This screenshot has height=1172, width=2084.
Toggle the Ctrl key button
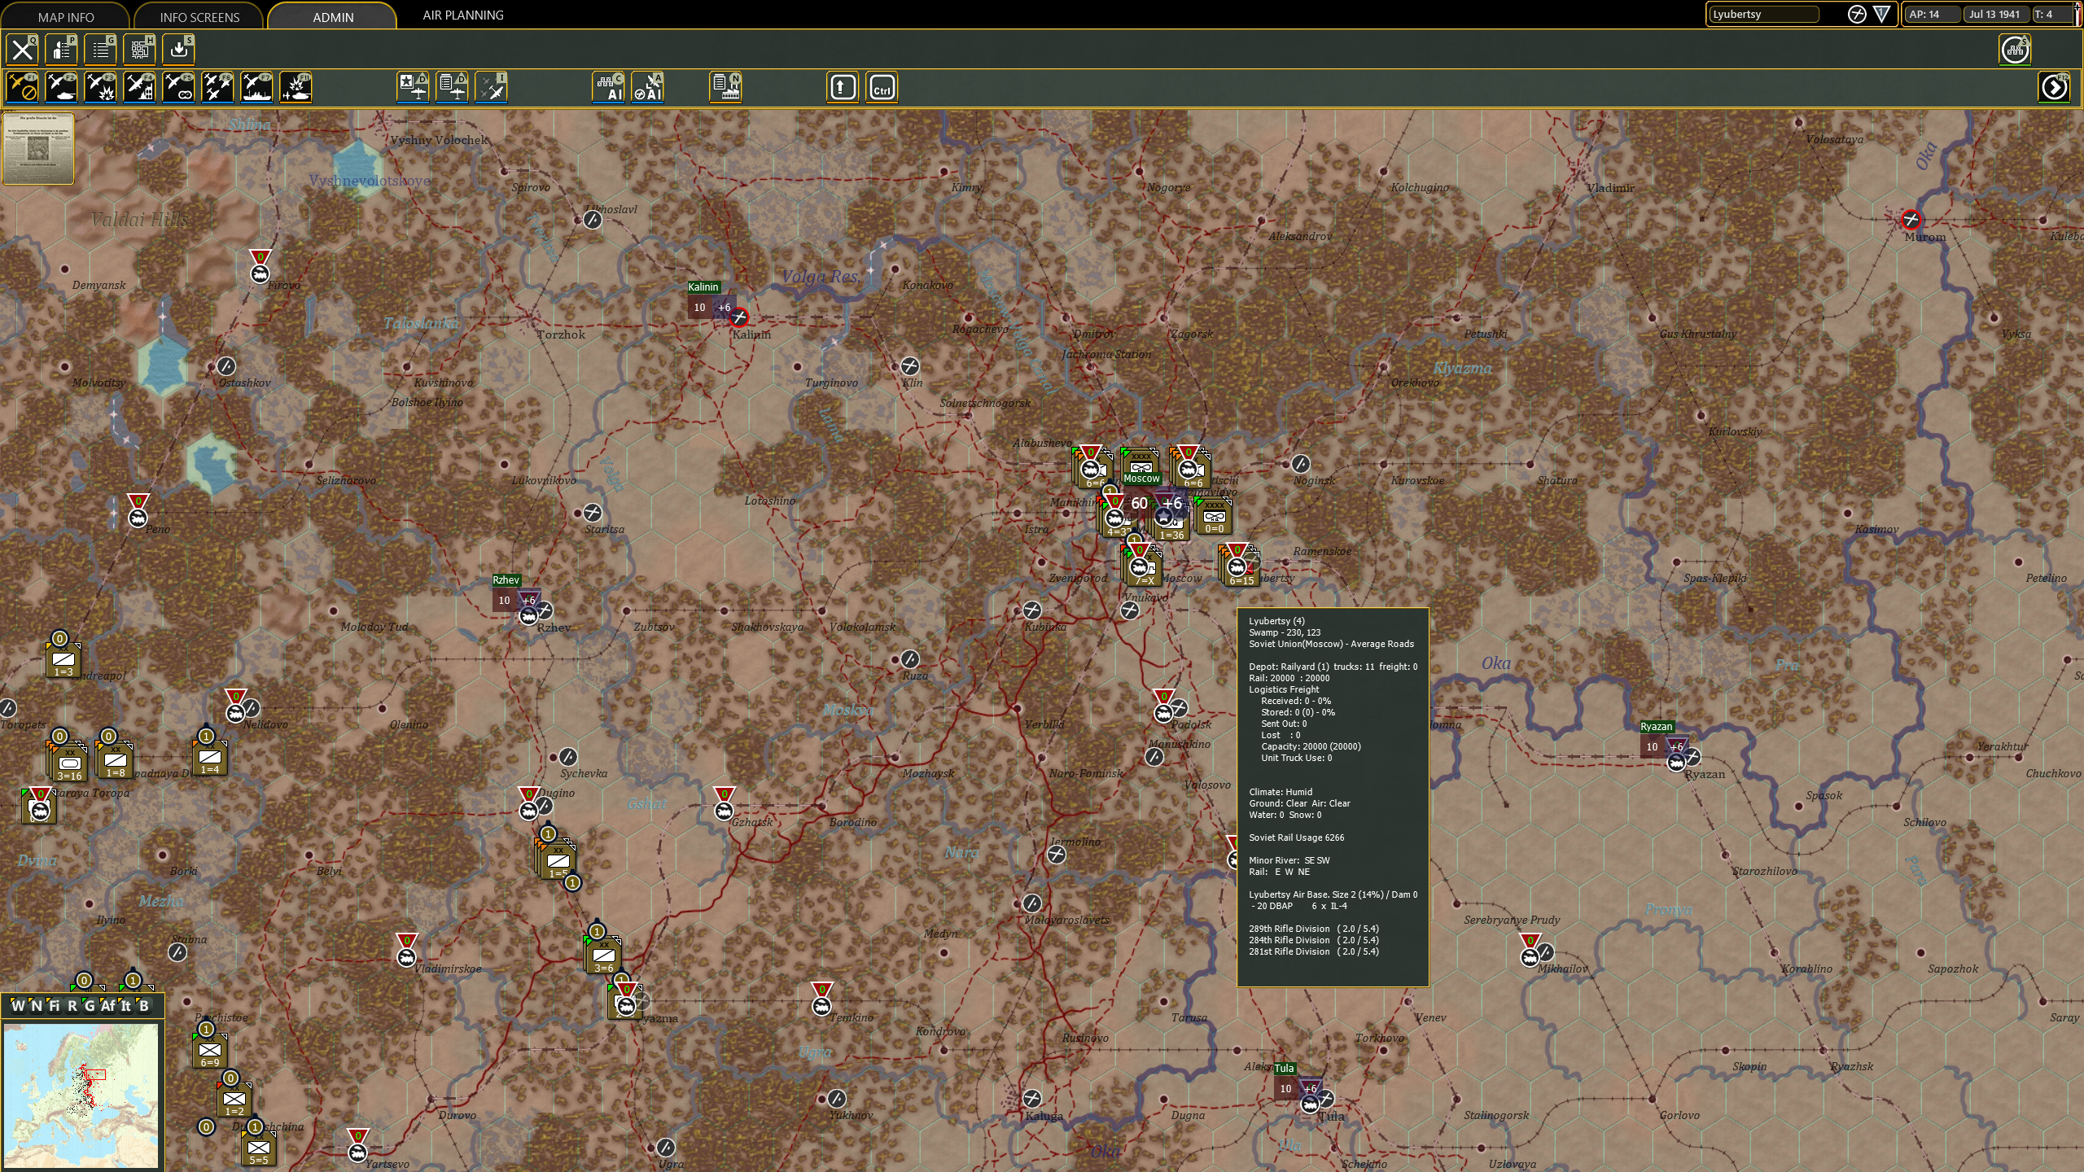point(882,87)
